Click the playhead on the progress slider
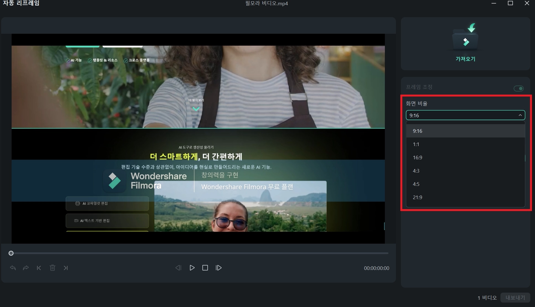The image size is (535, 307). coord(11,253)
